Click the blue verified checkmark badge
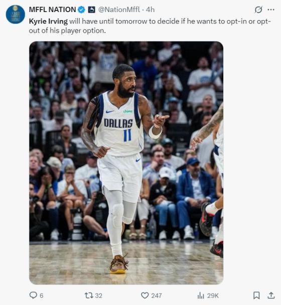This screenshot has height=305, width=281. click(x=81, y=10)
